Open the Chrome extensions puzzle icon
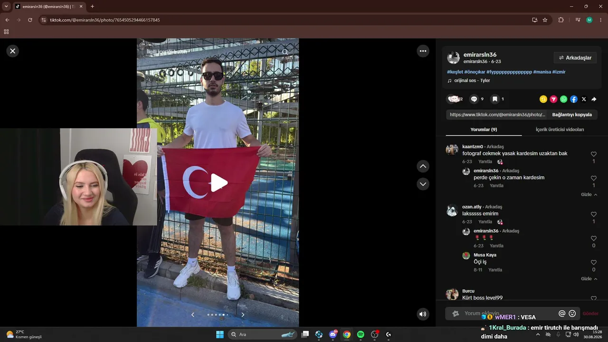The width and height of the screenshot is (608, 342). tap(561, 20)
